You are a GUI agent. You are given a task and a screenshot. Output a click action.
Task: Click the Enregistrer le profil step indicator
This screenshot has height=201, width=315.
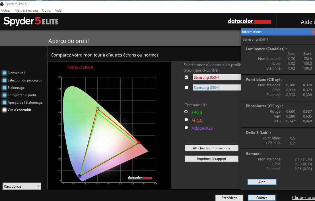5,95
